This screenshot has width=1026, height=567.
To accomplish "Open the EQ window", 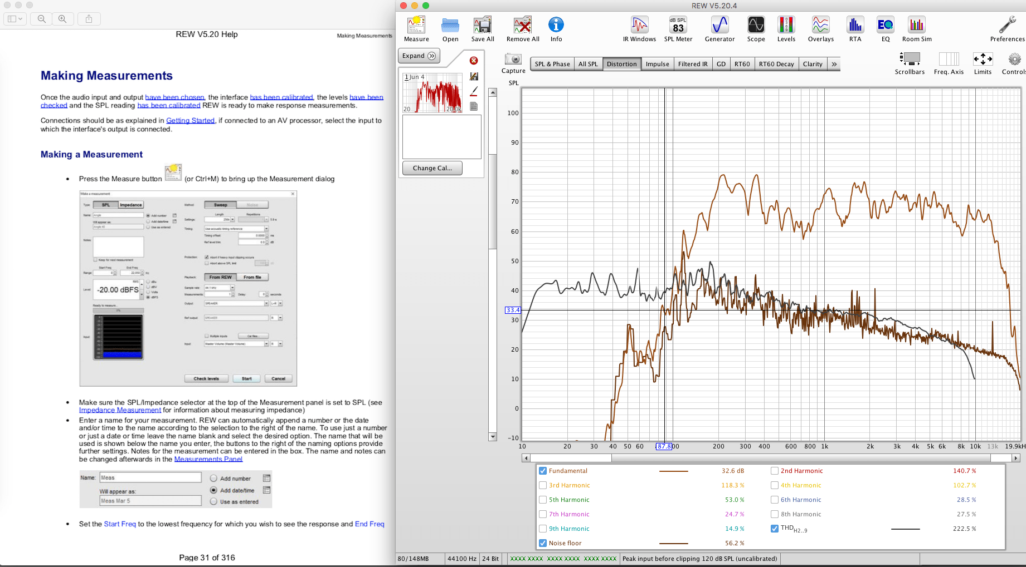I will tap(885, 29).
